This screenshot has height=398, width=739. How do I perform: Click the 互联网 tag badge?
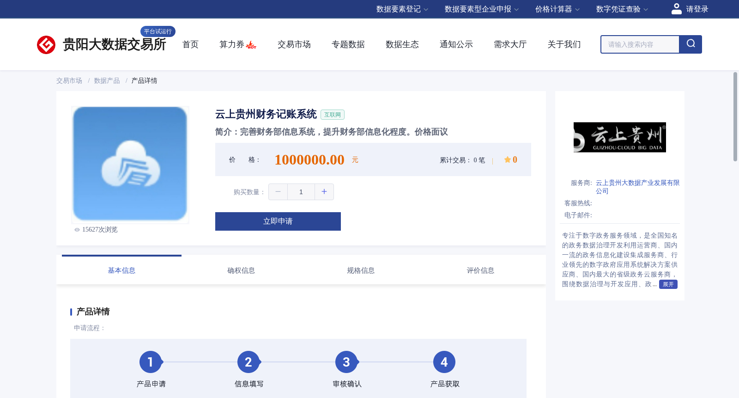pyautogui.click(x=333, y=115)
